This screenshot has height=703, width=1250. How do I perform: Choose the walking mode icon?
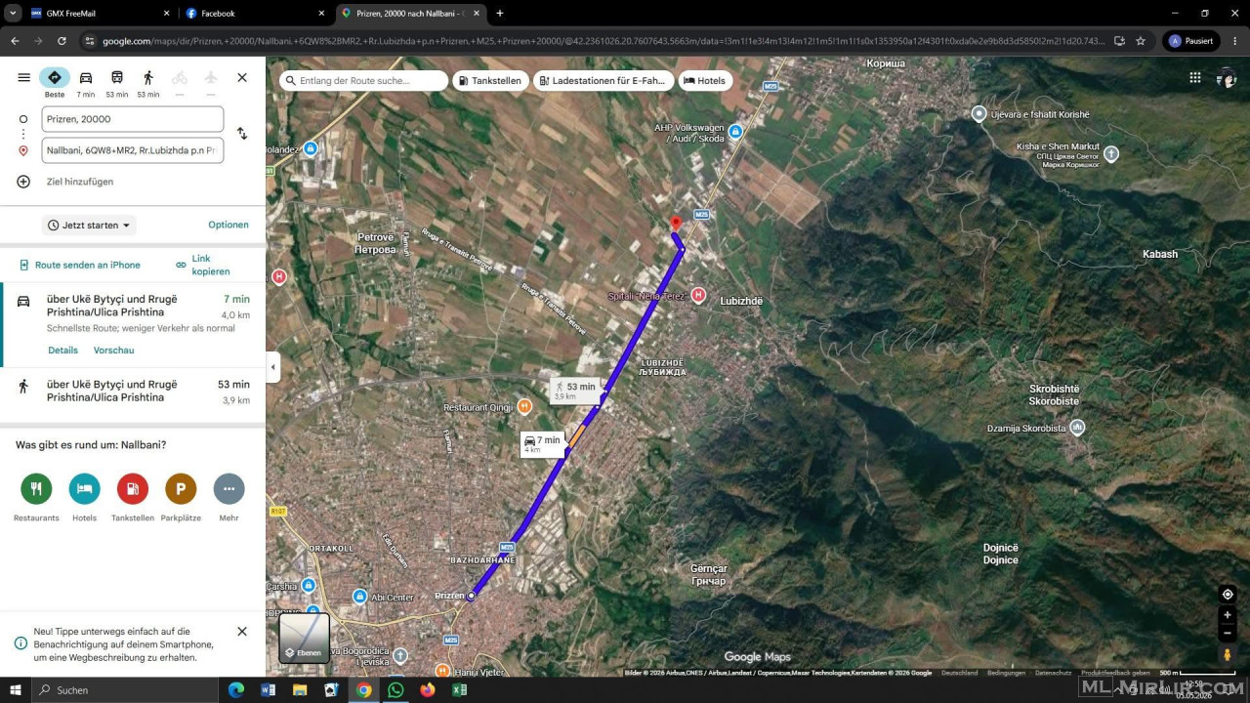[x=148, y=77]
